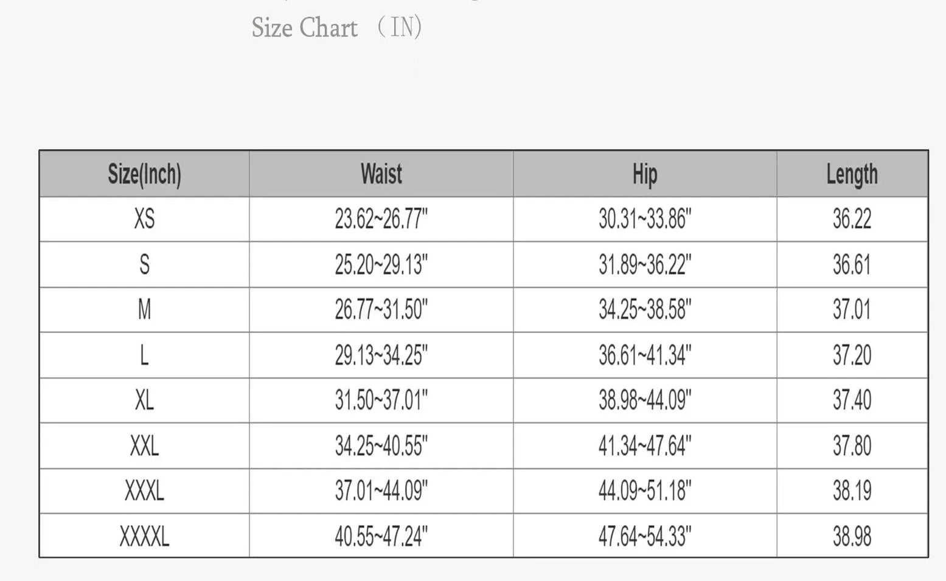Click the XXXL size row label

point(144,490)
